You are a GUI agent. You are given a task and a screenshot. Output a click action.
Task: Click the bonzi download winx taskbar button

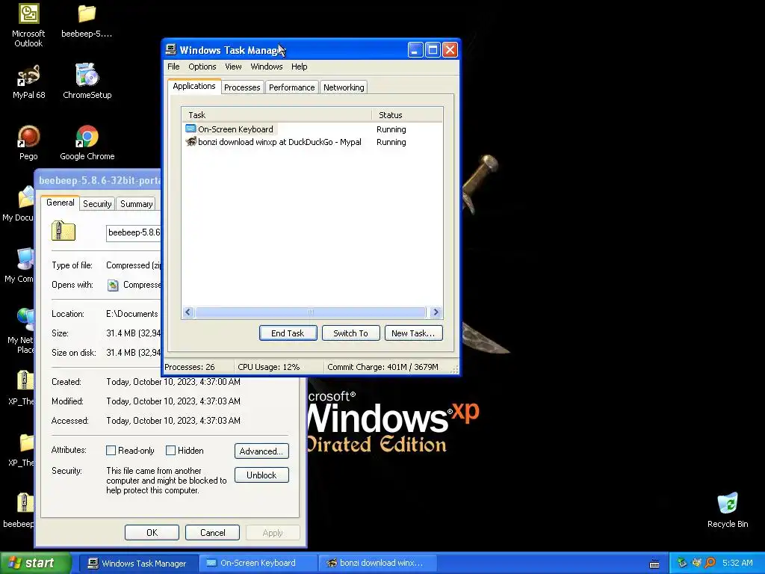tap(377, 564)
